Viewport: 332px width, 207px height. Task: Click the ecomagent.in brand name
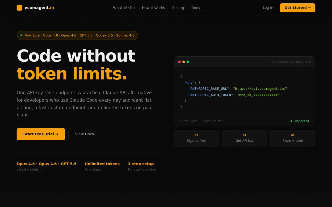pos(39,8)
